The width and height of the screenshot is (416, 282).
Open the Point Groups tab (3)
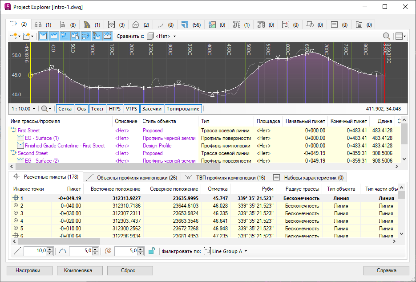tap(117, 25)
